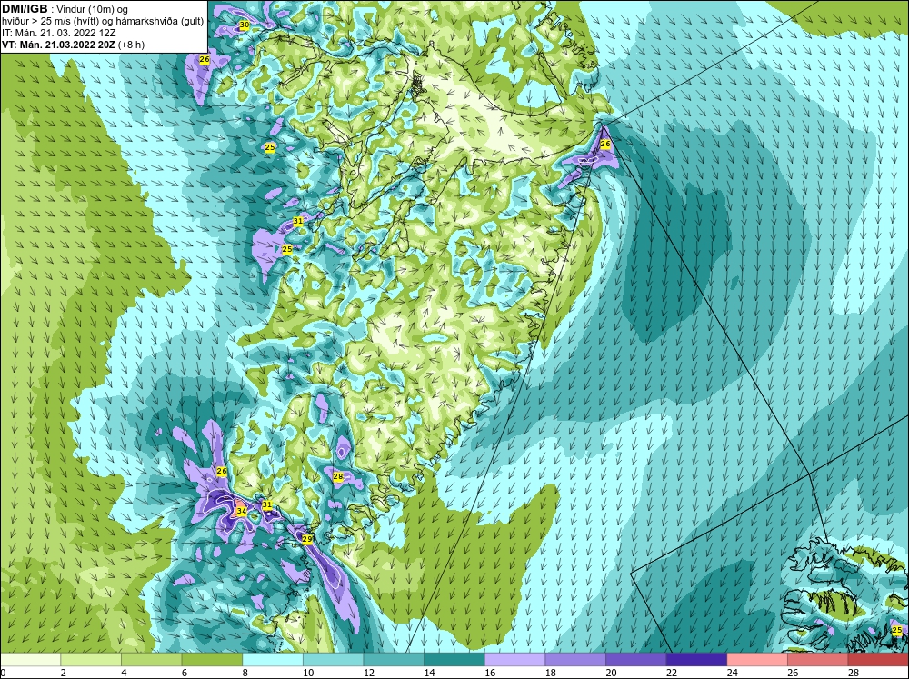Image resolution: width=909 pixels, height=679 pixels.
Task: Click gust label 25 over Iceland
Action: click(x=897, y=630)
